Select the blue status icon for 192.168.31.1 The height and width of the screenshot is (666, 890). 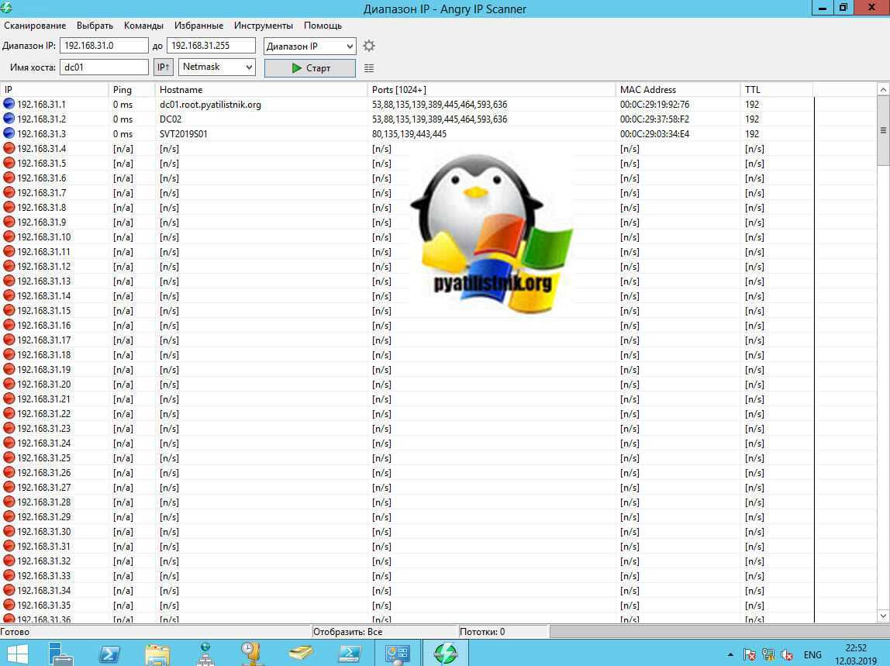9,104
